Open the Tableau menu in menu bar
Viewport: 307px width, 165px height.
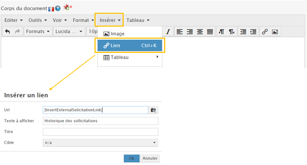click(138, 20)
